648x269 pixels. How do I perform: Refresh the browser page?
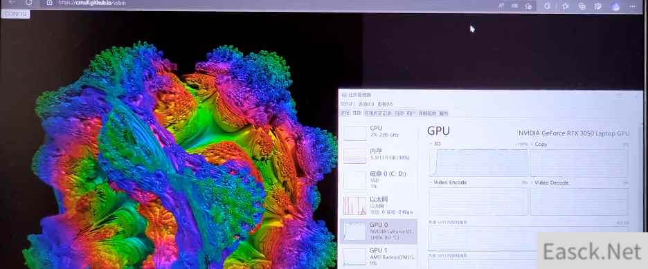pyautogui.click(x=28, y=3)
